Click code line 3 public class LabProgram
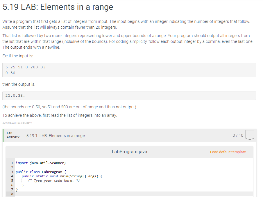The image size is (263, 197). click(x=41, y=172)
